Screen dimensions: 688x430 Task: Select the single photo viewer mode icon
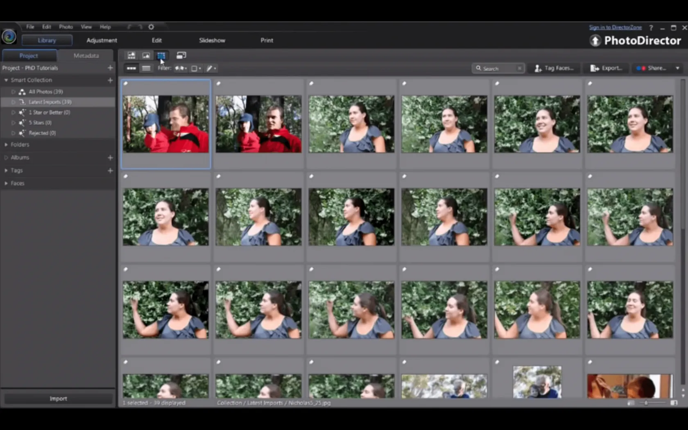146,55
